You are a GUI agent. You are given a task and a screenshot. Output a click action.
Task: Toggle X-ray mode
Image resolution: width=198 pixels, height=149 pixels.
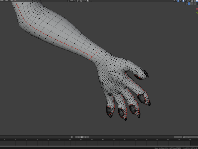coord(192,1)
